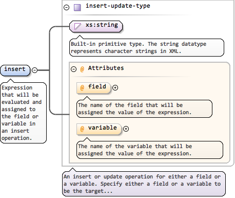
Task: Expand the field attribute details
Action: pyautogui.click(x=115, y=87)
